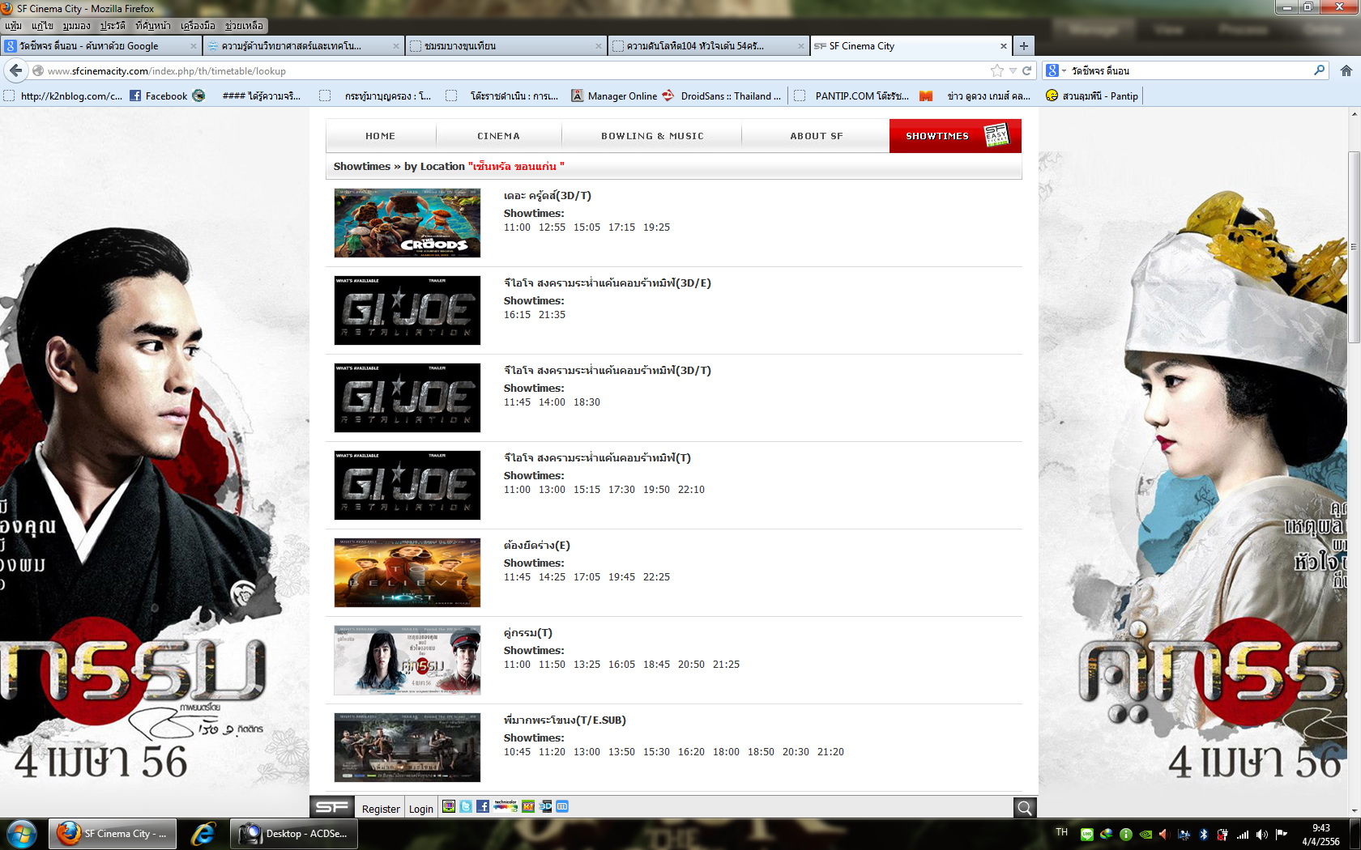Switch to the Google search tab
The image size is (1361, 850).
point(101,46)
